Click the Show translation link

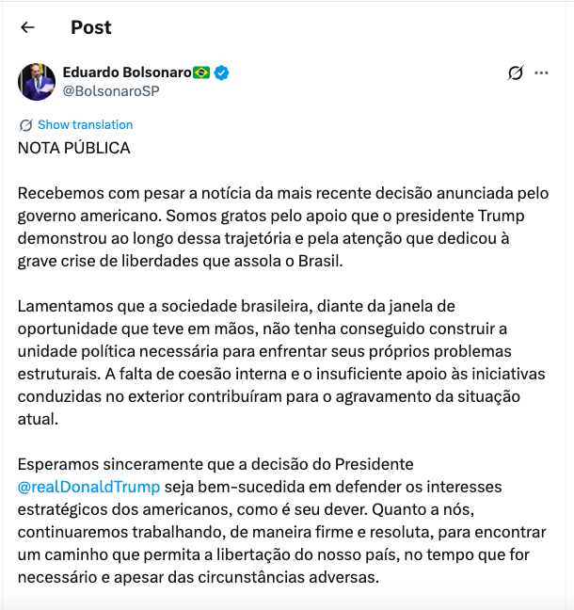click(x=85, y=125)
